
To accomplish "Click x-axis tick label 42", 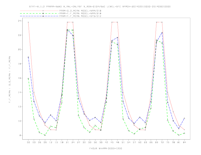I will (106, 142).
